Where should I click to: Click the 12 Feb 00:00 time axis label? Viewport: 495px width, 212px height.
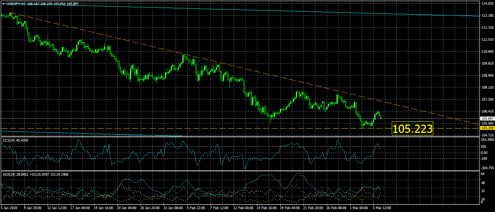(243, 208)
